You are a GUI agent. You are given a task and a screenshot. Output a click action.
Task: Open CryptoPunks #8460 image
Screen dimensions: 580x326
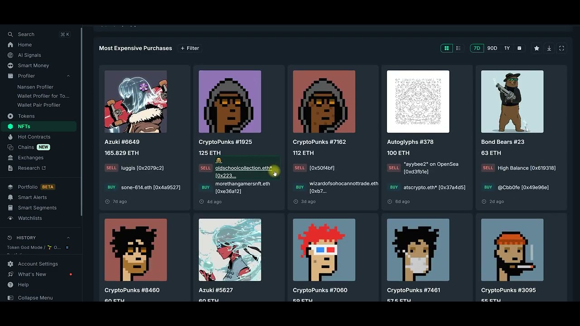point(135,250)
